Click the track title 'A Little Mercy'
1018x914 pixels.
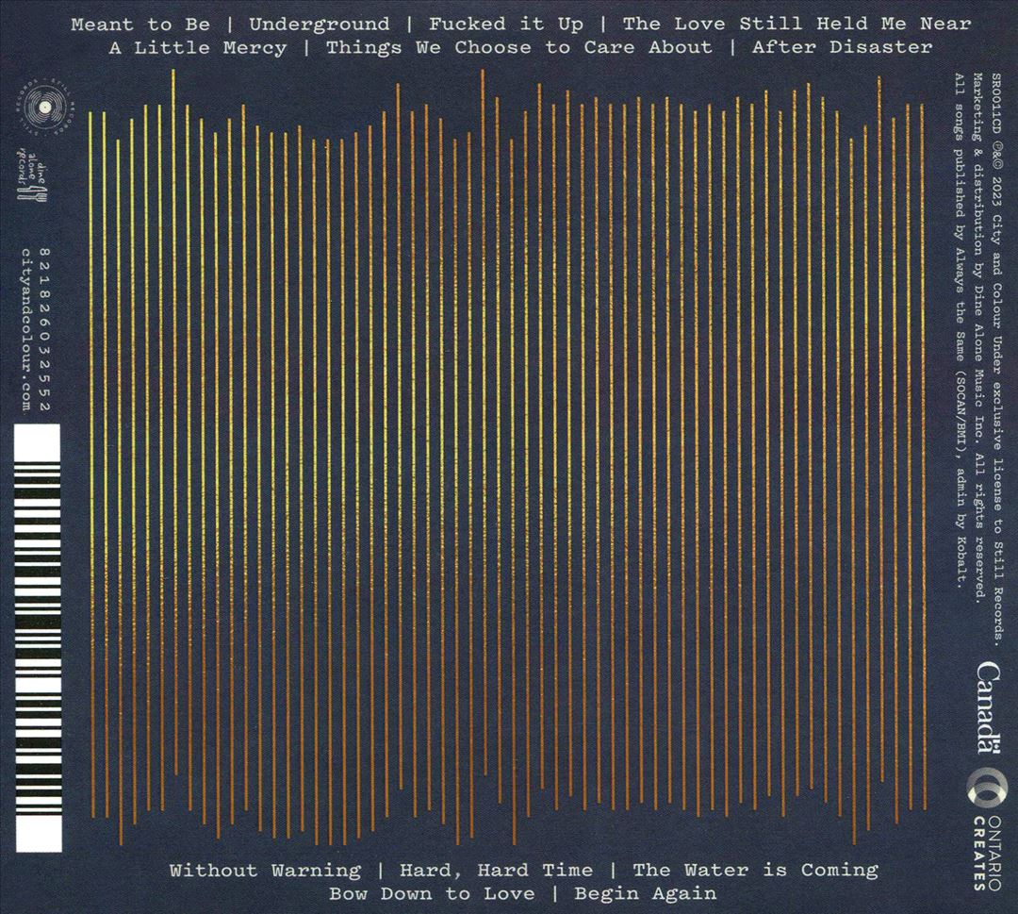pos(197,48)
